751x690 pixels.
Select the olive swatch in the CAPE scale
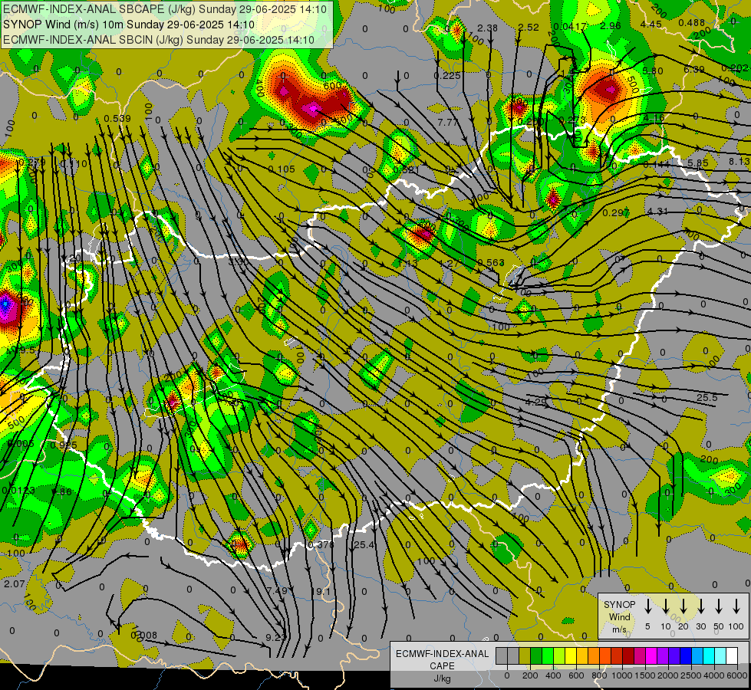click(x=525, y=655)
